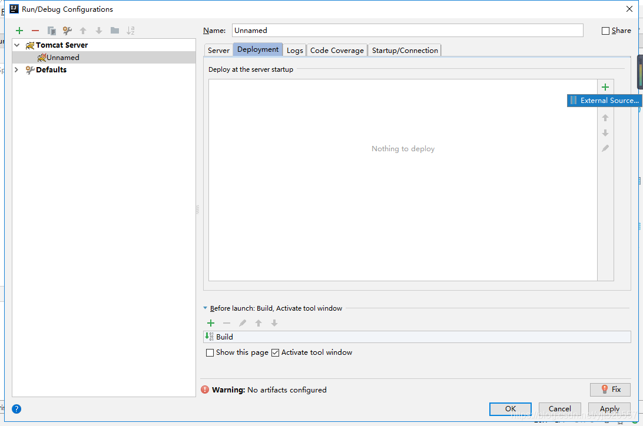Select the Build launch task row
The image size is (643, 426).
[x=417, y=337]
